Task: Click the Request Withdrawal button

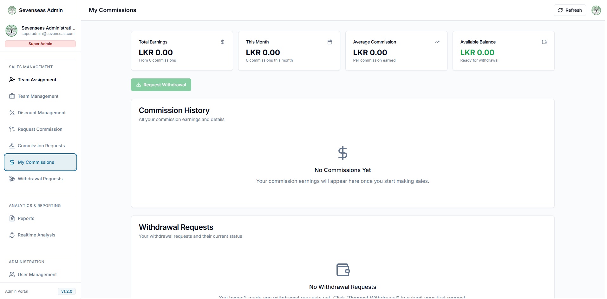Action: click(x=161, y=85)
